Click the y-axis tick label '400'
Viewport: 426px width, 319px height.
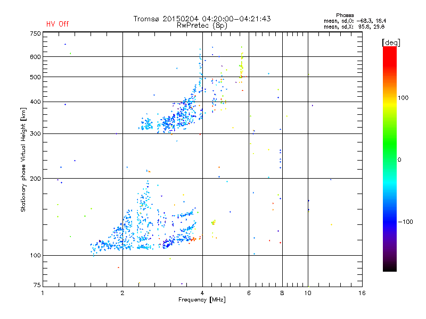point(35,102)
